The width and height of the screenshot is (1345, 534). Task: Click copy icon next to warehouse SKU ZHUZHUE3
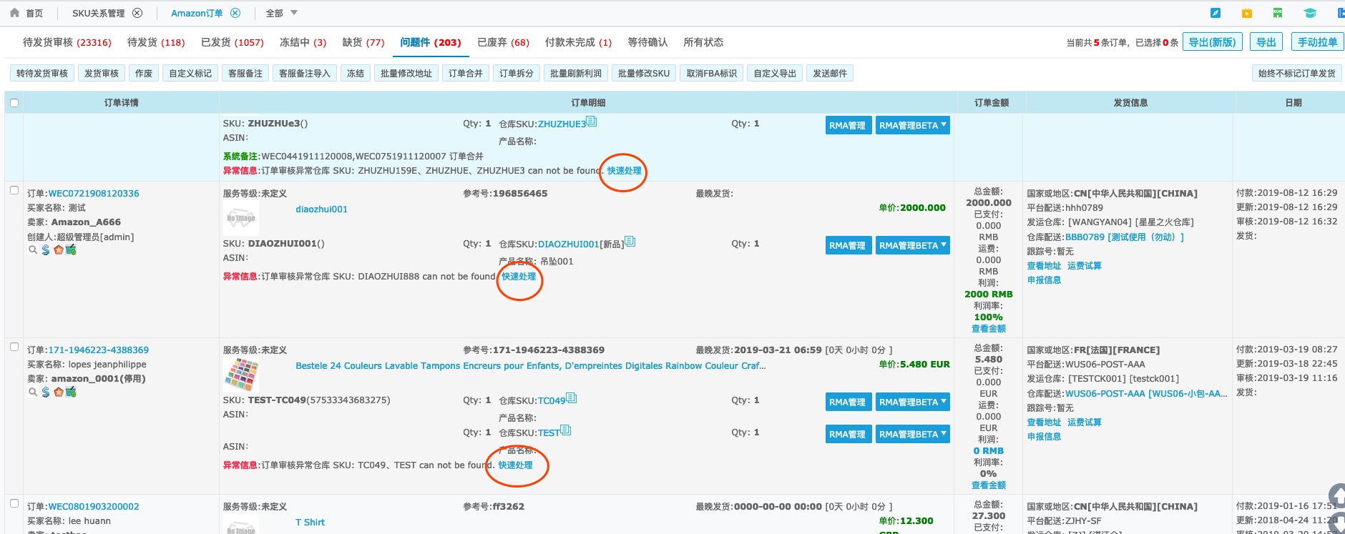[592, 122]
